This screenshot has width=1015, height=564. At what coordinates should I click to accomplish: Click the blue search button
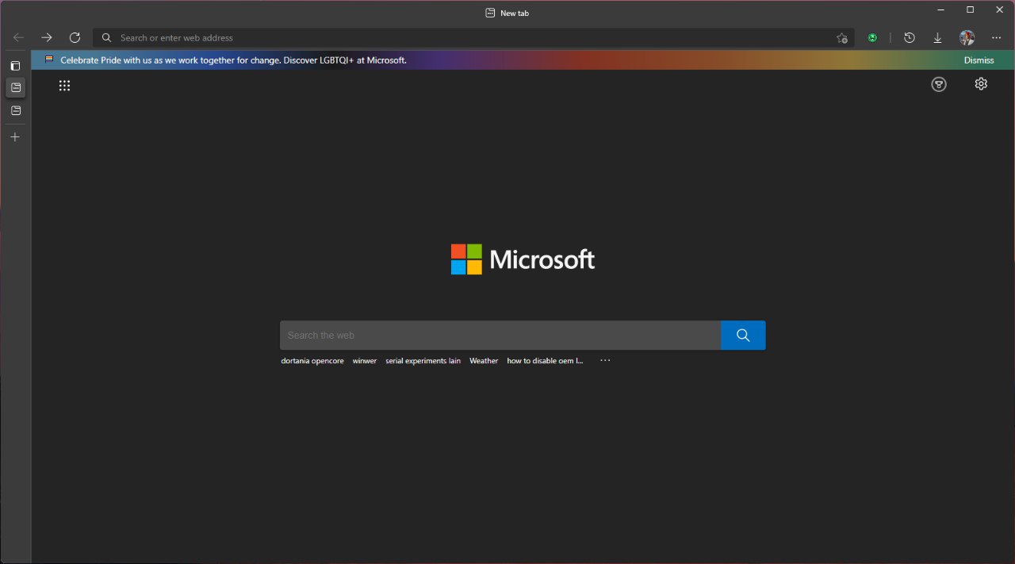743,335
